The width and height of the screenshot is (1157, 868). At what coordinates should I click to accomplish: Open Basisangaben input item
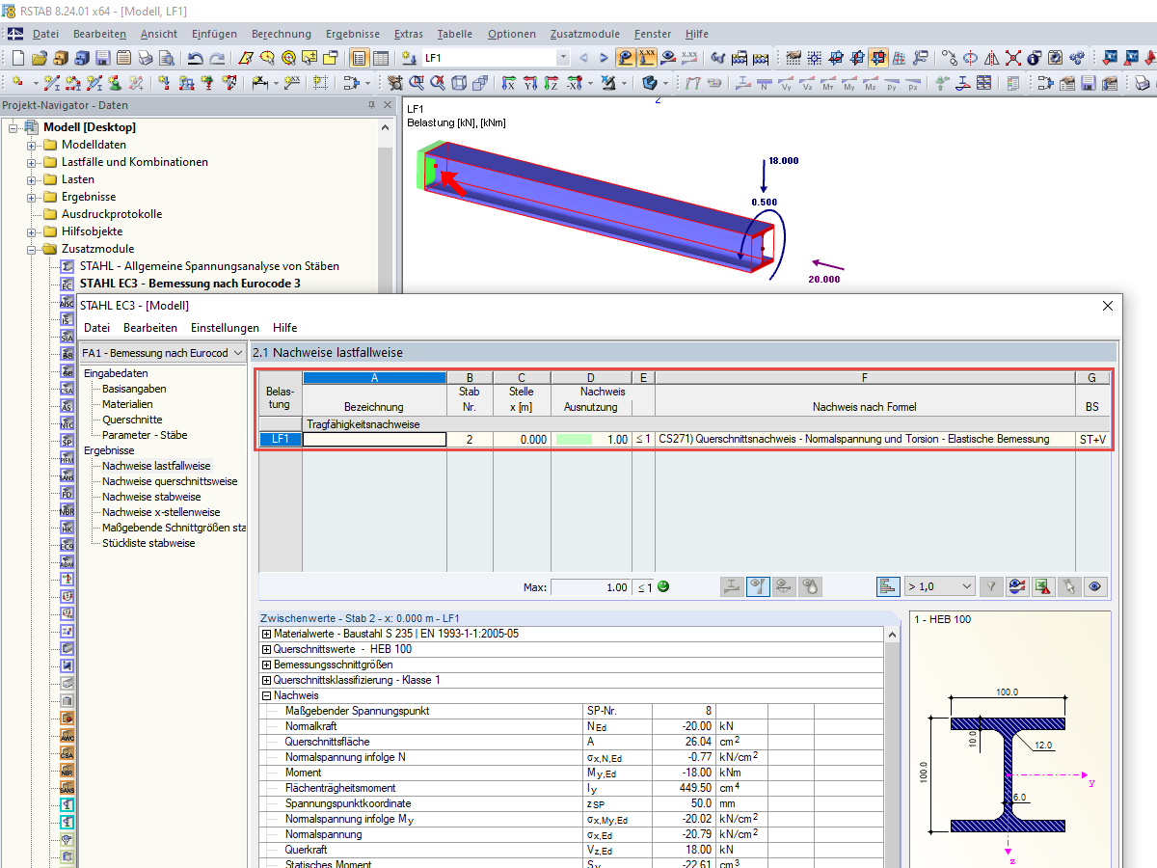pyautogui.click(x=134, y=389)
